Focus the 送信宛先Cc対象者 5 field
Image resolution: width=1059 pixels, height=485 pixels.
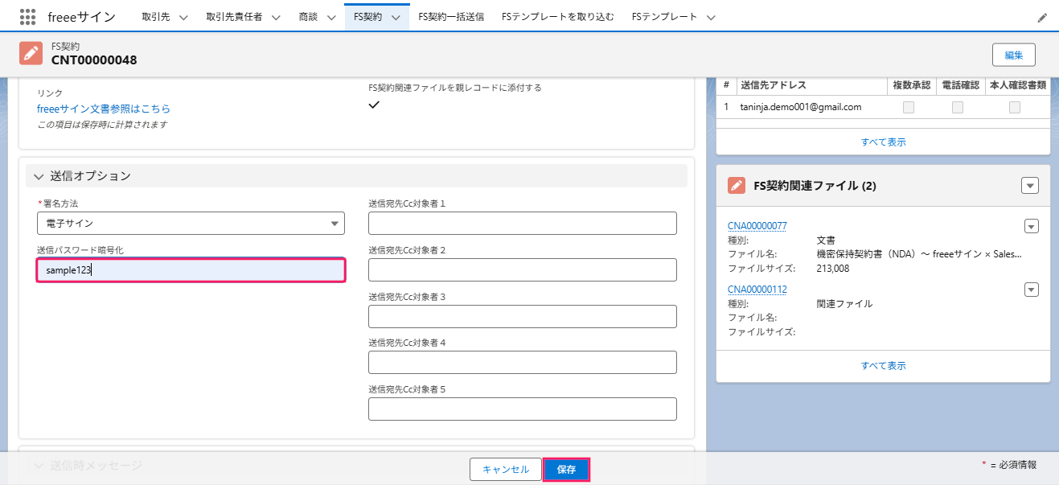522,409
